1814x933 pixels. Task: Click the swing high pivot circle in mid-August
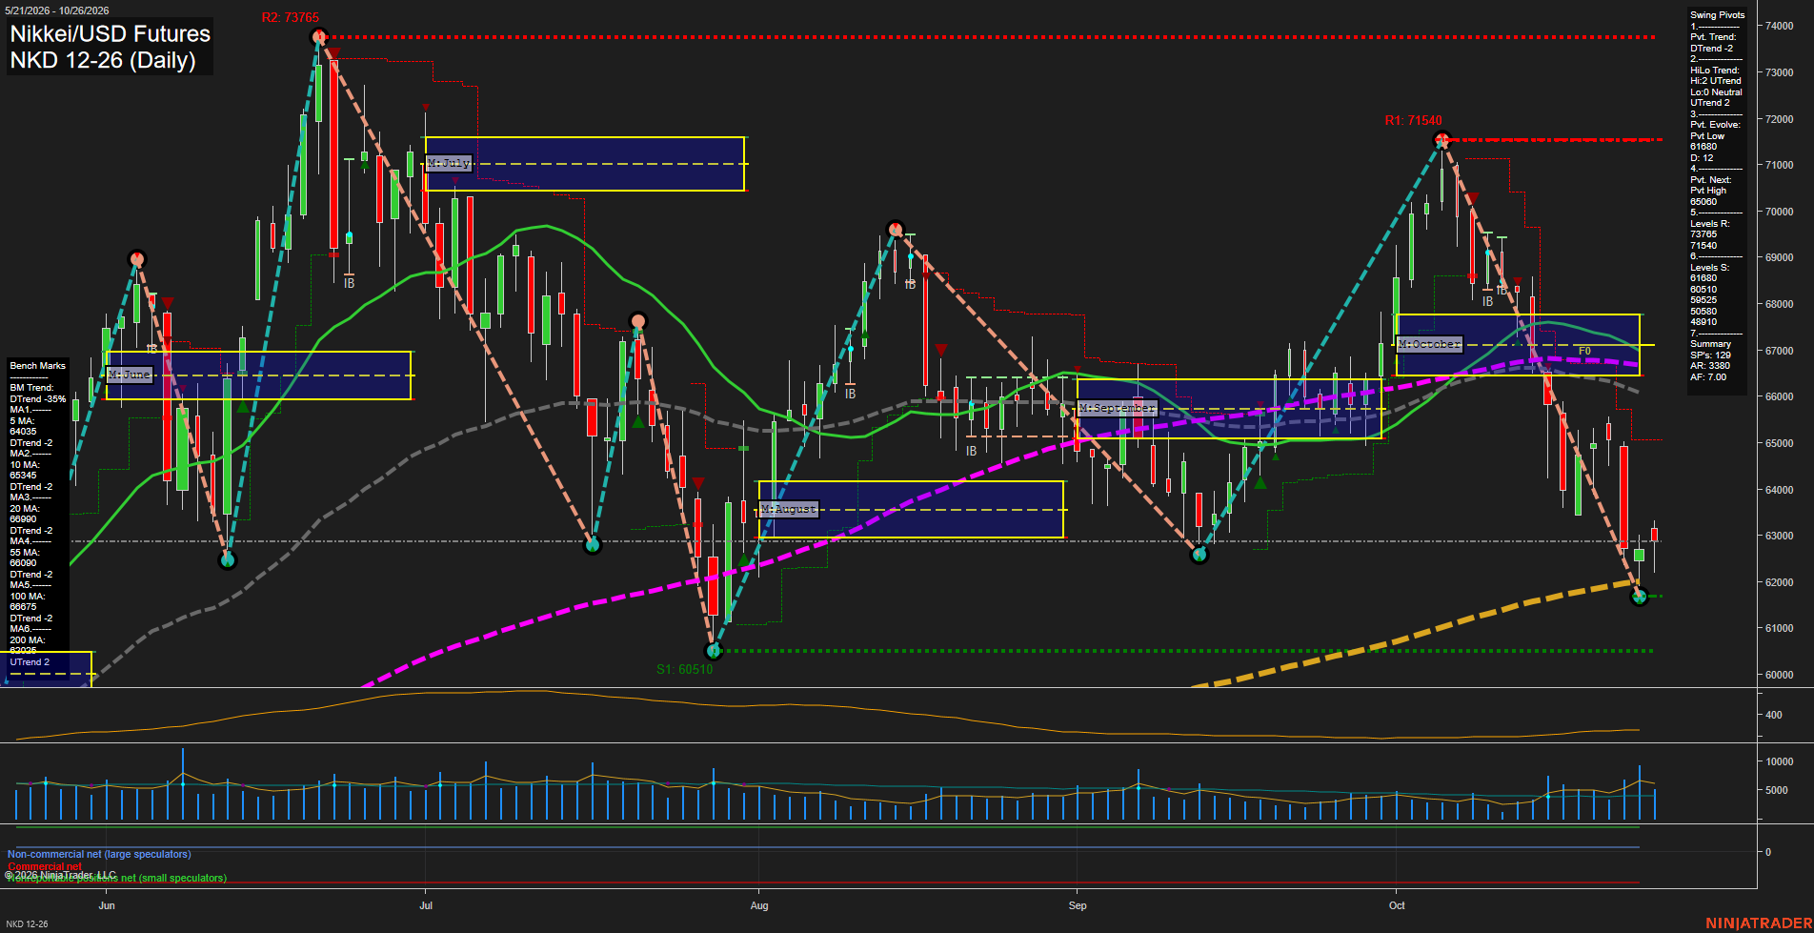click(x=895, y=229)
